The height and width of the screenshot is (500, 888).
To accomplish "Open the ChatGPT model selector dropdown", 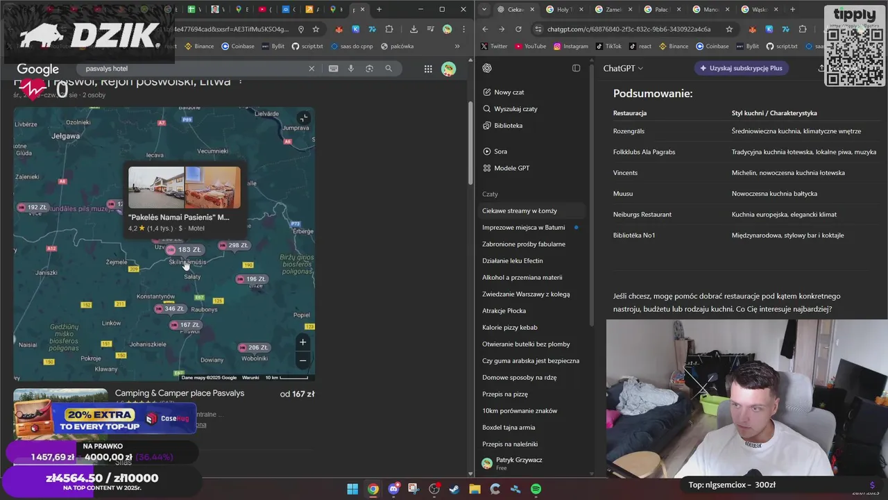I will pos(623,68).
